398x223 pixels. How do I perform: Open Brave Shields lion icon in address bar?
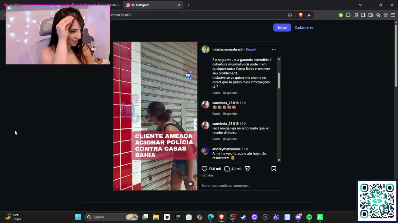click(301, 15)
